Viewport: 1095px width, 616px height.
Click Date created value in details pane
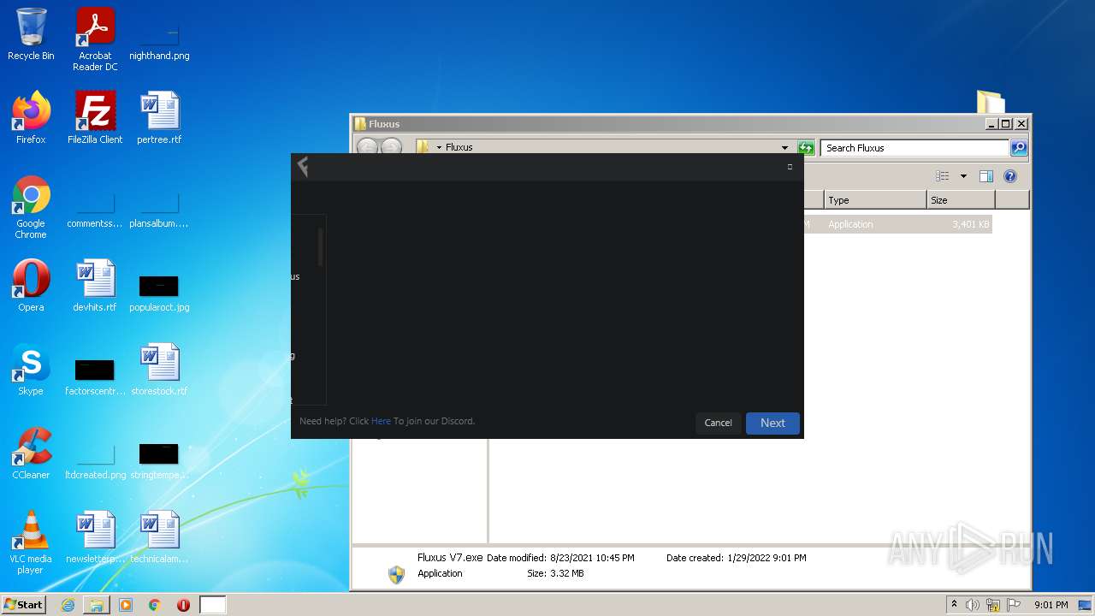766,558
